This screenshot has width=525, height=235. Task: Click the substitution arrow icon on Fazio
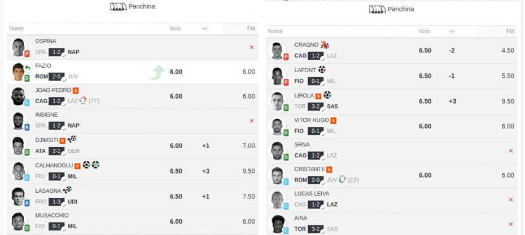28,68
